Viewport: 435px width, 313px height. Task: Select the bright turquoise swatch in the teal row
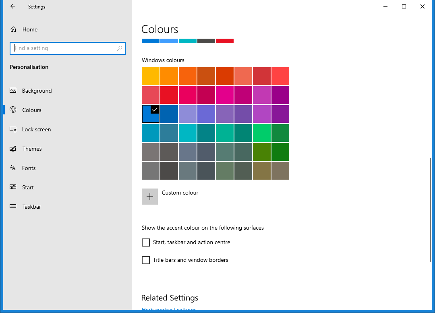pos(188,133)
